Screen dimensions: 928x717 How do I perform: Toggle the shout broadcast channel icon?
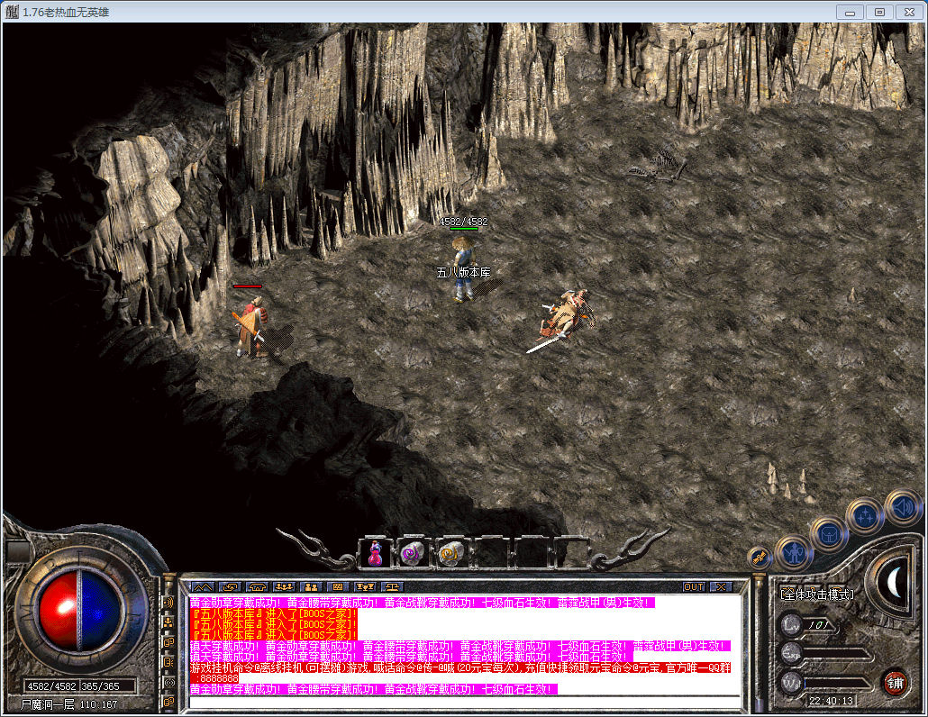click(x=168, y=603)
